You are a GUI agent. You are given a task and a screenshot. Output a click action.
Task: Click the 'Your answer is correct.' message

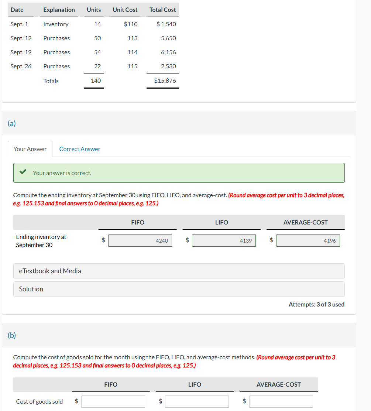(62, 173)
